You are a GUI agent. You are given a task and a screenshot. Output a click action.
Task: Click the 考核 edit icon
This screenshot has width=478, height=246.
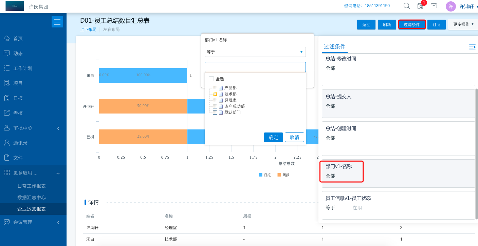(6, 113)
